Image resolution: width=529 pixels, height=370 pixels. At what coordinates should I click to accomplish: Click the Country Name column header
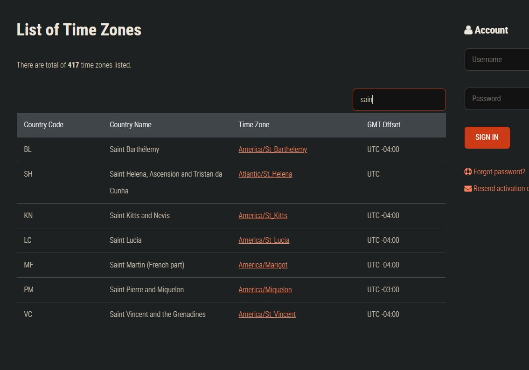point(130,125)
